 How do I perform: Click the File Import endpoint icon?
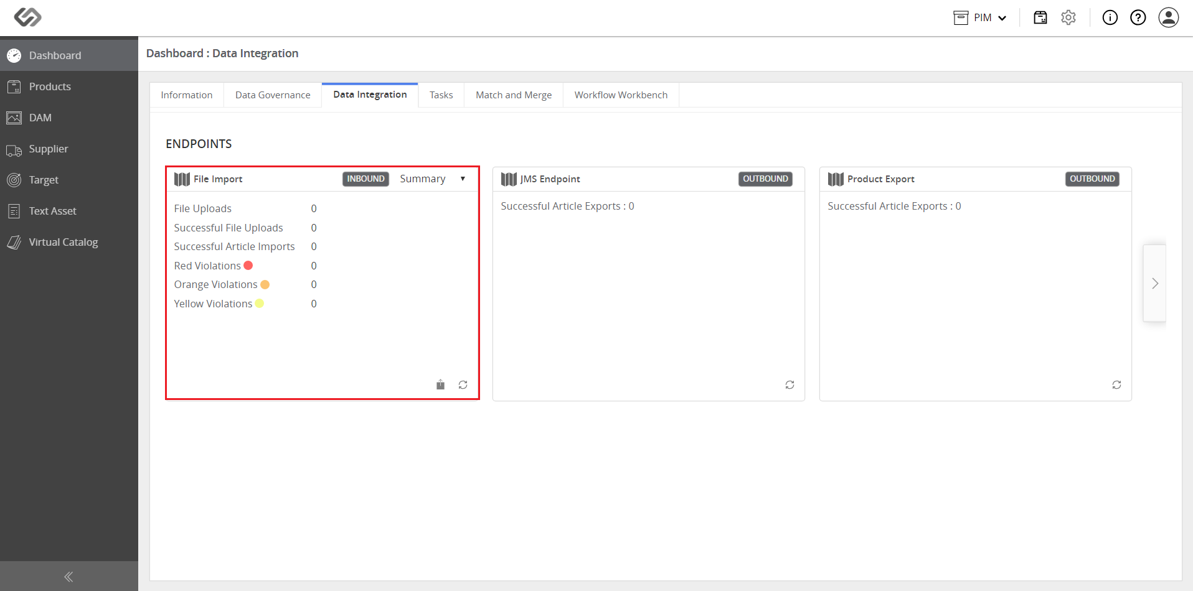click(182, 179)
